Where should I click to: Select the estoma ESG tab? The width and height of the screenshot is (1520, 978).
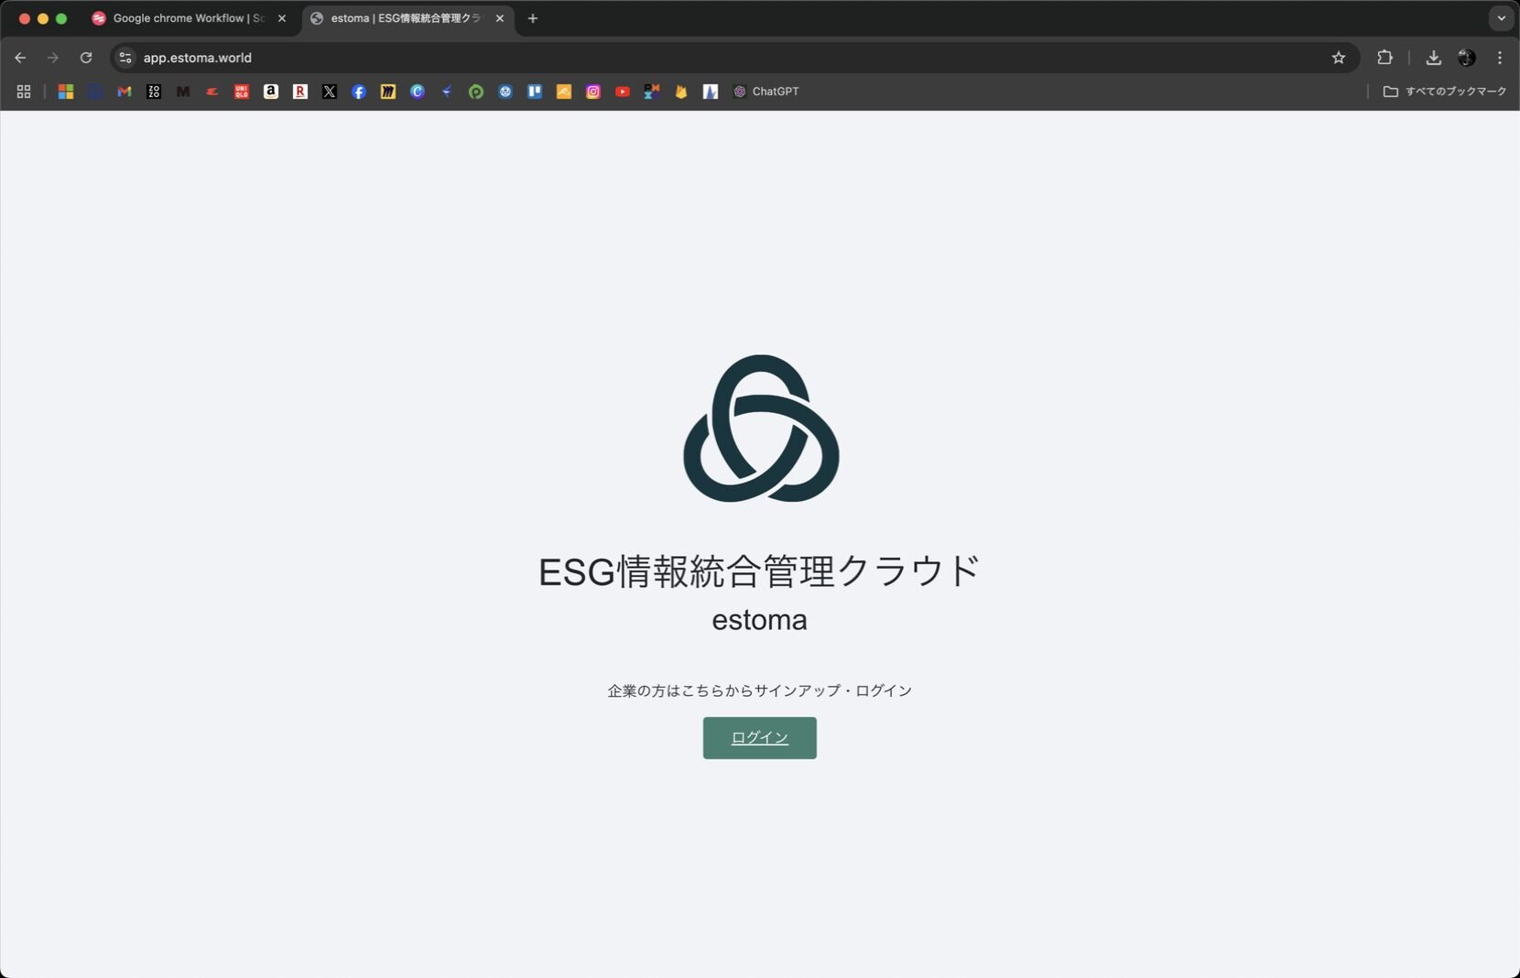pyautogui.click(x=408, y=18)
